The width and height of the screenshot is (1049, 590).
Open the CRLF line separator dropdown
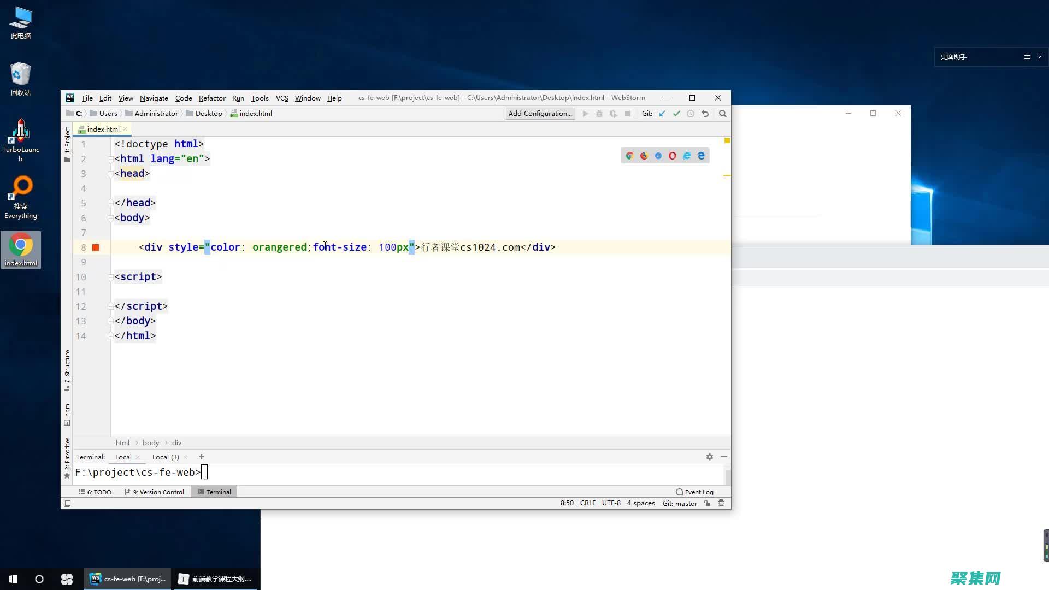pyautogui.click(x=587, y=503)
